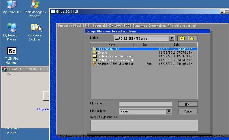This screenshot has width=229, height=140.
Task: Click the System Volume Information folder icon
Action: pos(94,56)
